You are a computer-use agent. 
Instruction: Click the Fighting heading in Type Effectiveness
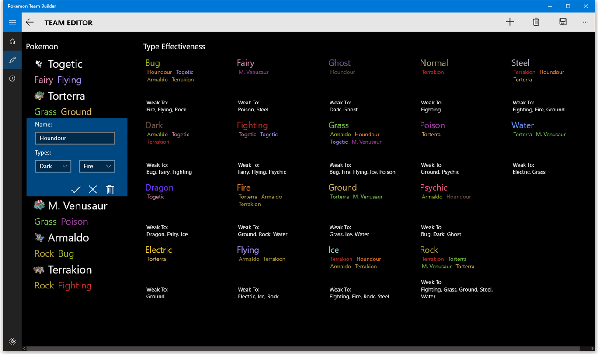[252, 125]
